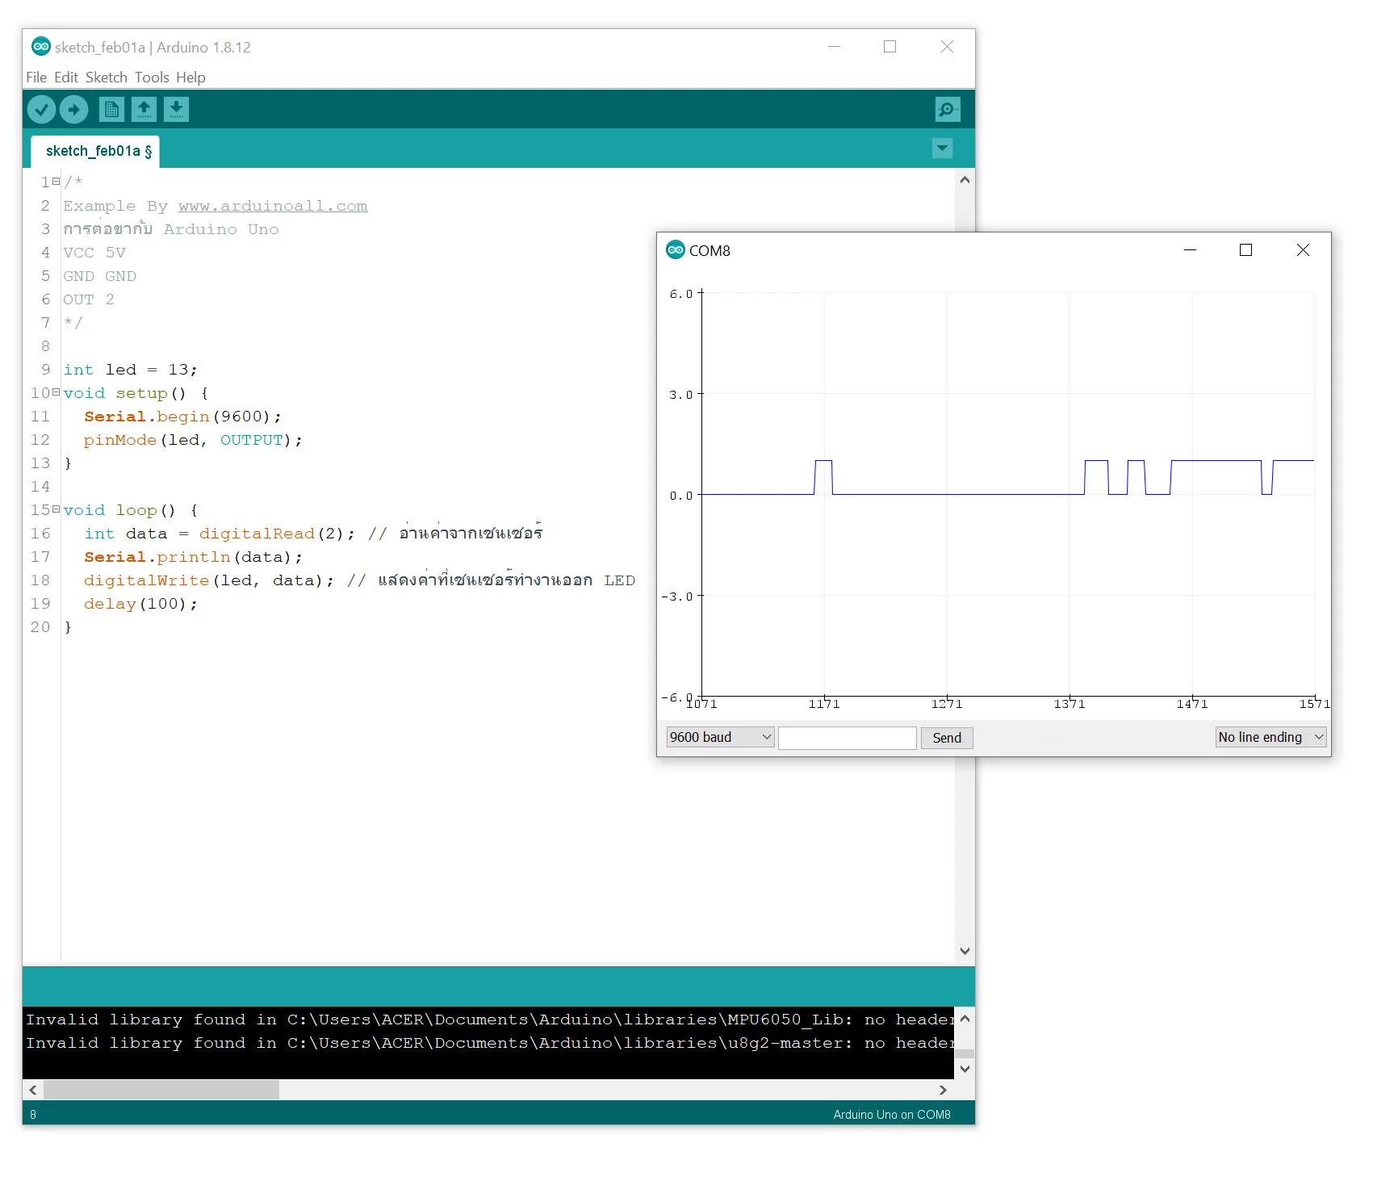
Task: Minimize the Arduino sketch window
Action: (x=834, y=47)
